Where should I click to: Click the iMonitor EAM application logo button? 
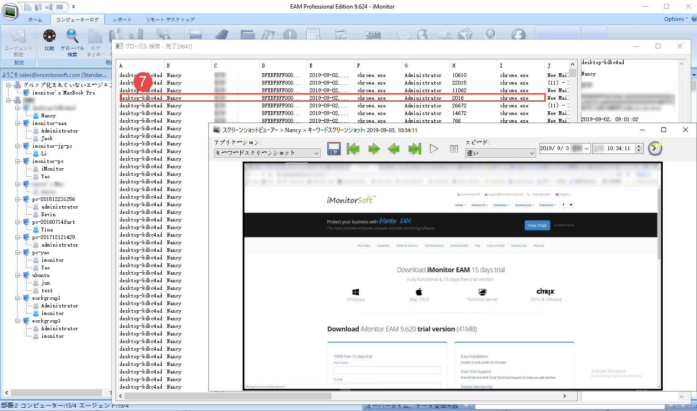click(x=10, y=11)
